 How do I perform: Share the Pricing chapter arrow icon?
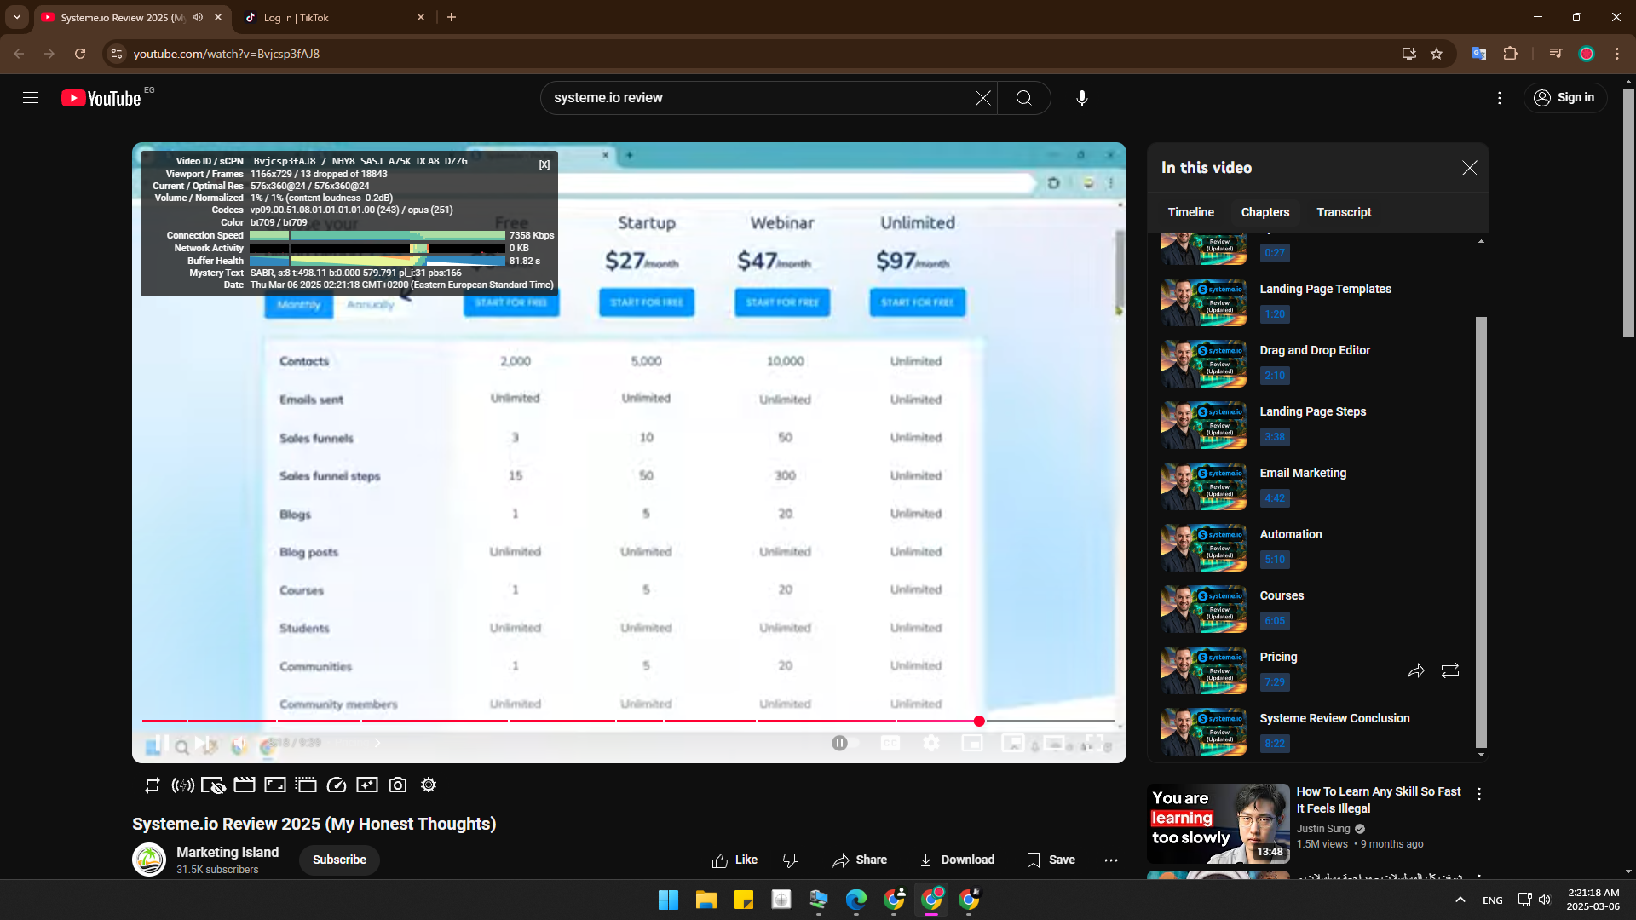(1416, 671)
